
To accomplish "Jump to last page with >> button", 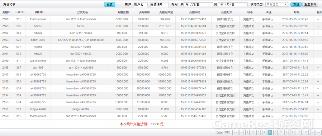I will tap(318, 132).
